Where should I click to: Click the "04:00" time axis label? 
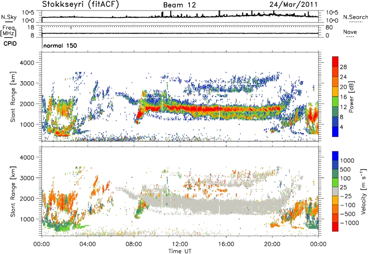pos(88,244)
